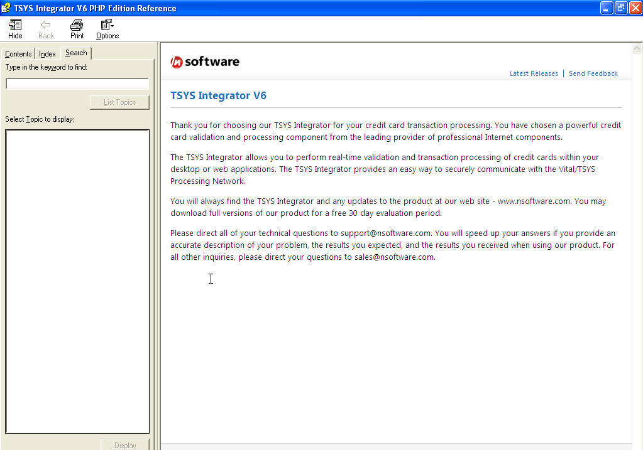The width and height of the screenshot is (643, 450).
Task: Switch to the Contents tab
Action: pos(18,53)
